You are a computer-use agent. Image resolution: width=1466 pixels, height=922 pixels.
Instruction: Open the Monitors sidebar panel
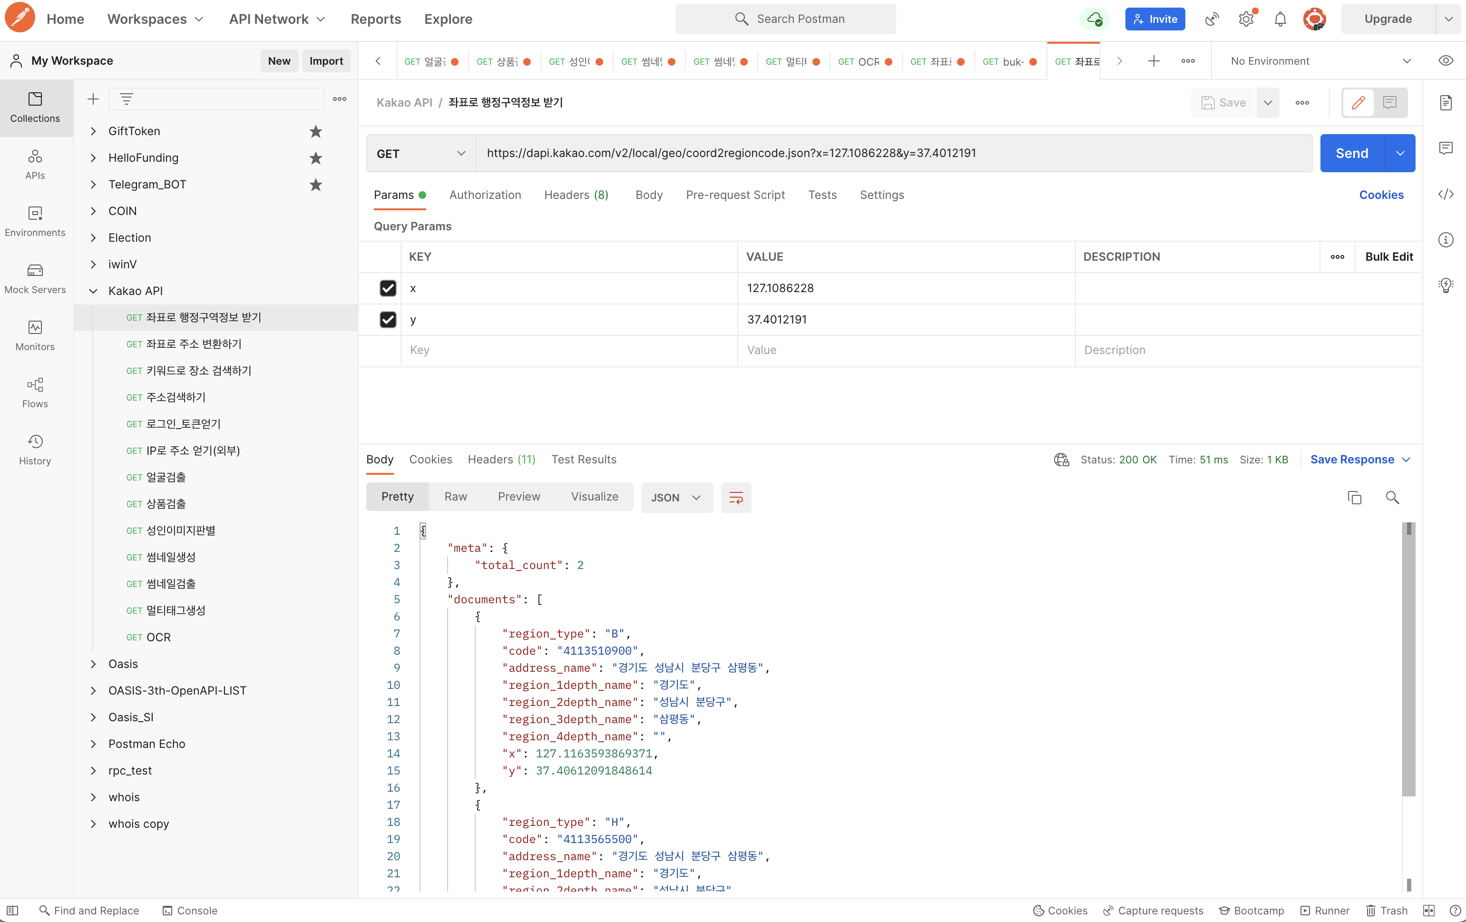35,335
